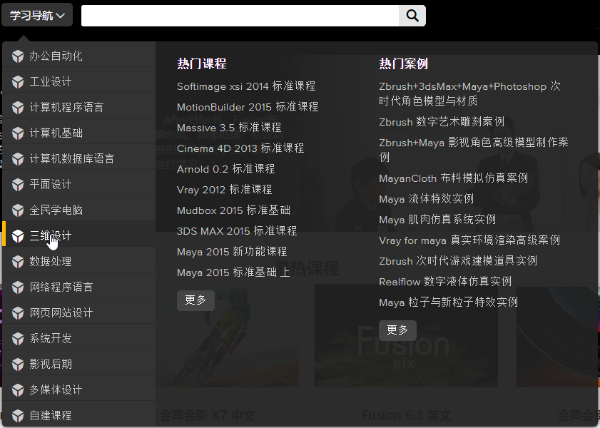Image resolution: width=600 pixels, height=428 pixels.
Task: Click the cube icon beside 全民学电脑
Action: [18, 210]
